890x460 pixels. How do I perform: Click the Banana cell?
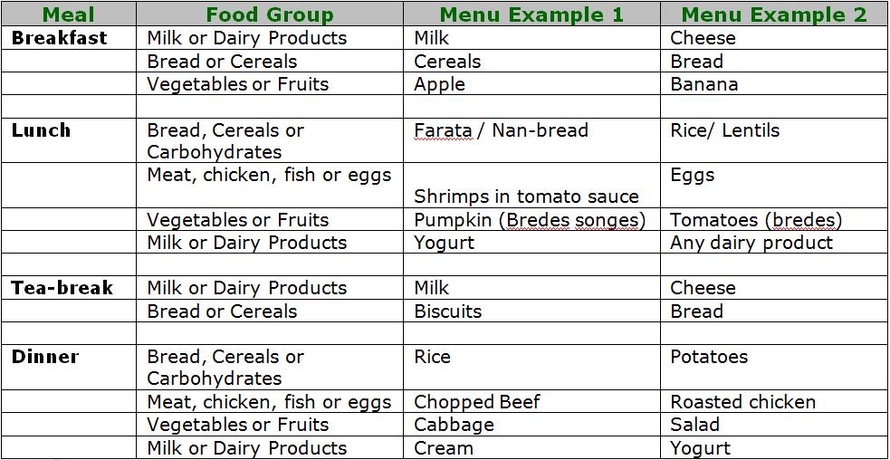tap(703, 84)
